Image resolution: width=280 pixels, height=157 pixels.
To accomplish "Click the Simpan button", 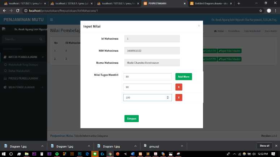I will pyautogui.click(x=132, y=118).
